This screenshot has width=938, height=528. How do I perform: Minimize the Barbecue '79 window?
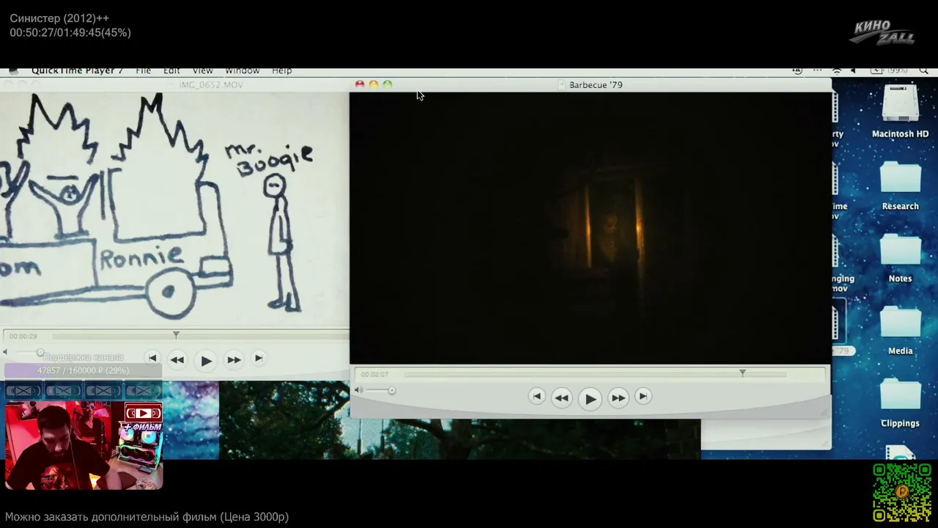[x=374, y=85]
